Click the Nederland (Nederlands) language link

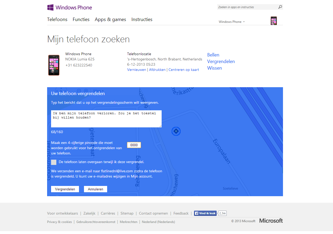coord(158,222)
